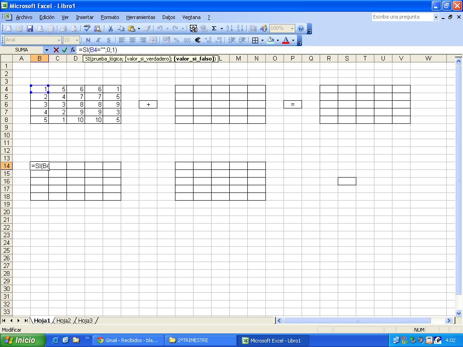The width and height of the screenshot is (463, 347).
Task: Apply yellow Fill Color bucket
Action: (270, 40)
